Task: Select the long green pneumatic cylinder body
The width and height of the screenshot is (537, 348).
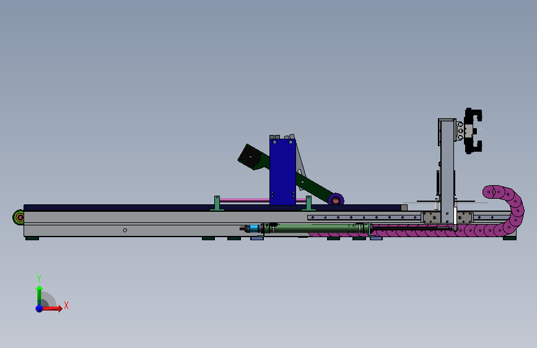Action: (x=315, y=228)
